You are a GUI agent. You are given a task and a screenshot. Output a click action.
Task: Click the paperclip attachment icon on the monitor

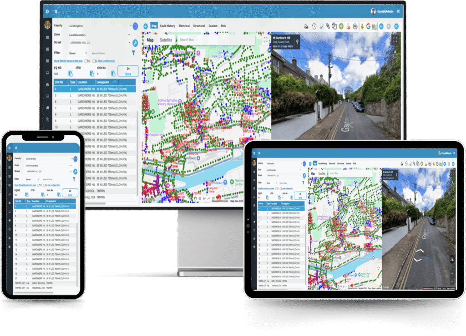pos(328,26)
